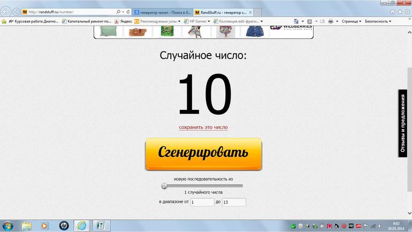Click the page scrollbar up arrow
412x232 pixels.
pyautogui.click(x=410, y=33)
